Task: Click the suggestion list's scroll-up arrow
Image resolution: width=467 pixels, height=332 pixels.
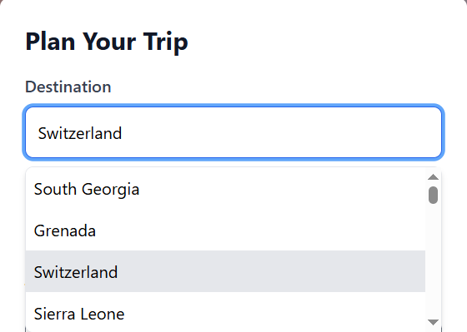Action: [x=433, y=177]
